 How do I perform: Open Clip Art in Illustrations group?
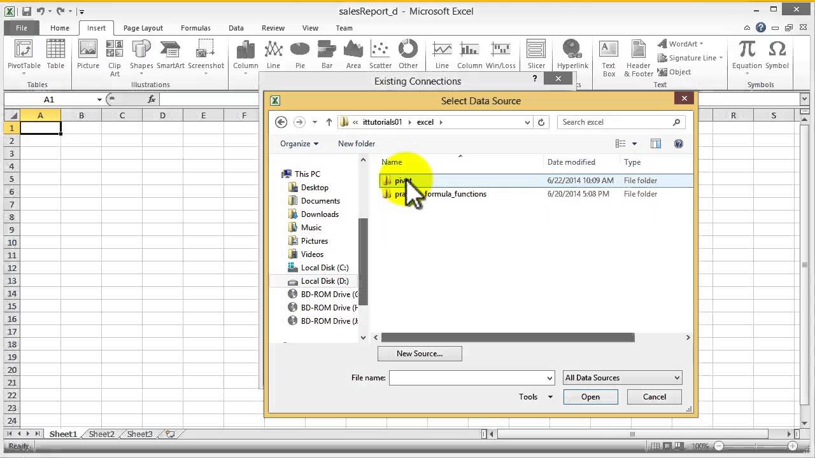(x=115, y=59)
